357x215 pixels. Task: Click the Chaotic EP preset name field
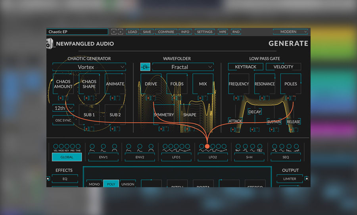[77, 32]
